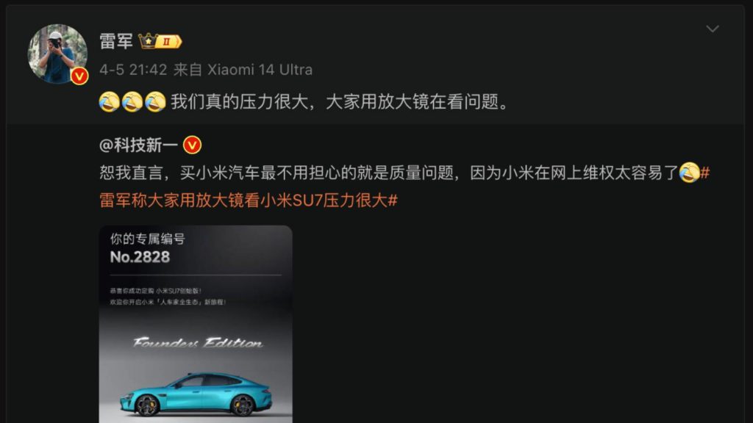Click the level II membership badge
753x423 pixels.
coord(168,42)
